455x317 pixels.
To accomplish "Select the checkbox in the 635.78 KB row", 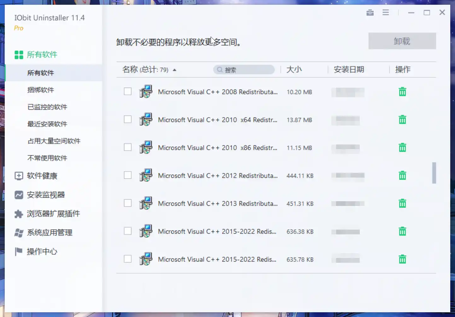I will pos(128,259).
